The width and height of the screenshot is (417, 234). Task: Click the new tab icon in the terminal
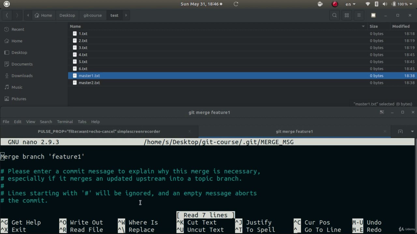coord(400,131)
